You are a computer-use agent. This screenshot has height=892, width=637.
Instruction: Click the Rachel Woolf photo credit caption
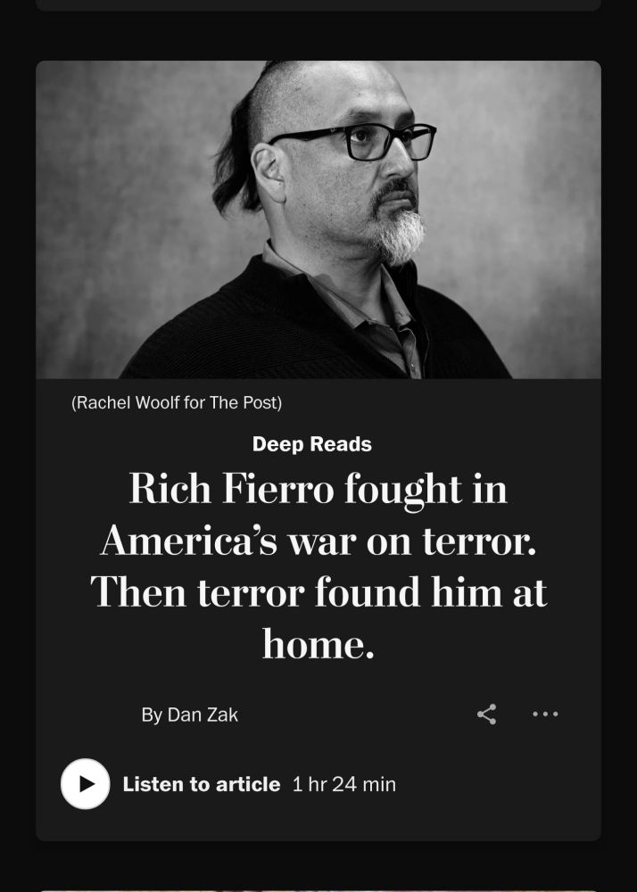pos(177,403)
